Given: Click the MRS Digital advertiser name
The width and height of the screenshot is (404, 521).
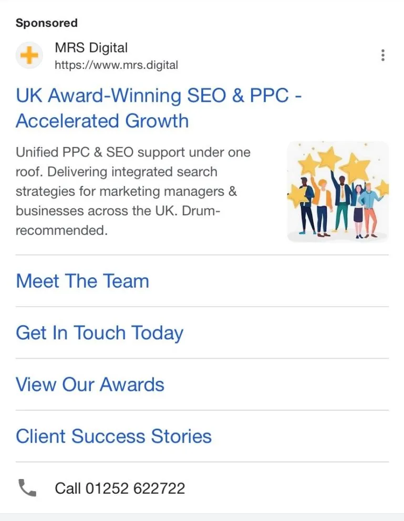Looking at the screenshot, I should click(91, 48).
